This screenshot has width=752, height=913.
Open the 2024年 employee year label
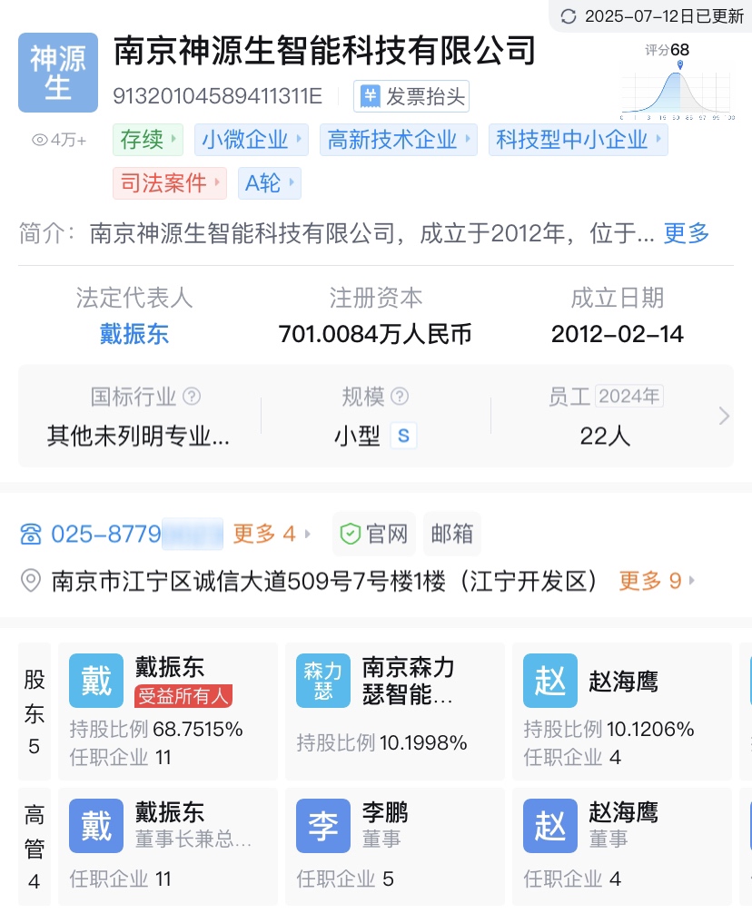(629, 397)
